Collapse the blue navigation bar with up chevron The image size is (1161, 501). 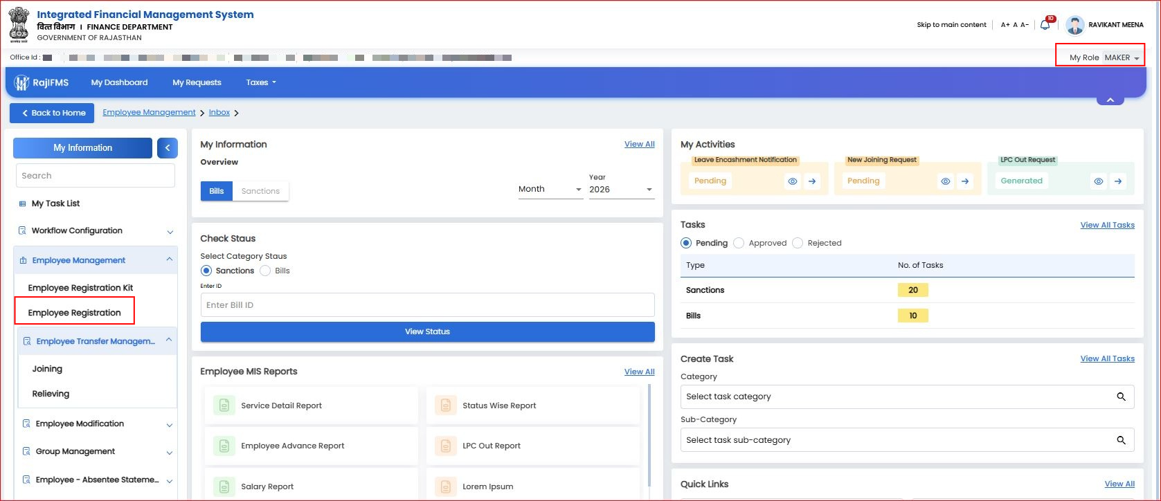pos(1110,100)
